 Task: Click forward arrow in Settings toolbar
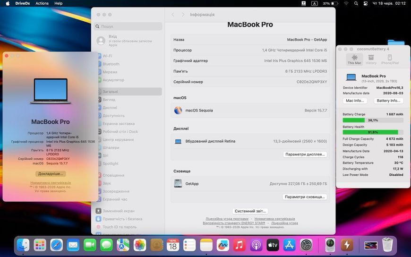coord(183,15)
